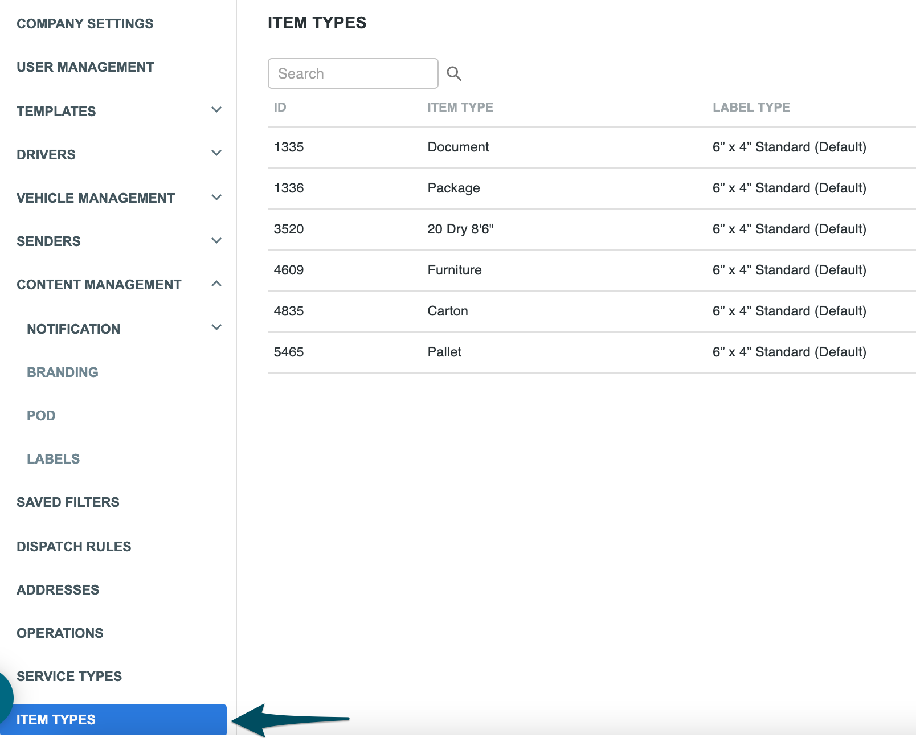This screenshot has width=916, height=738.
Task: Expand the Vehicle Management chevron
Action: (216, 198)
